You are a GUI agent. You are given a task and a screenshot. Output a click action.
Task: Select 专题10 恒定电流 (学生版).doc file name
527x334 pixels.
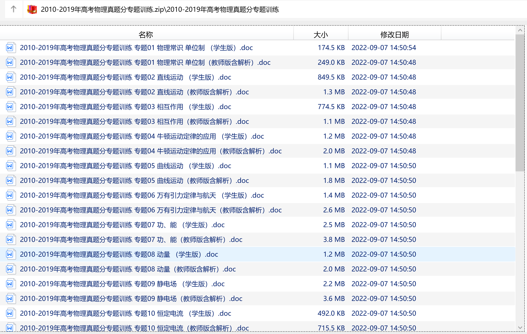125,314
